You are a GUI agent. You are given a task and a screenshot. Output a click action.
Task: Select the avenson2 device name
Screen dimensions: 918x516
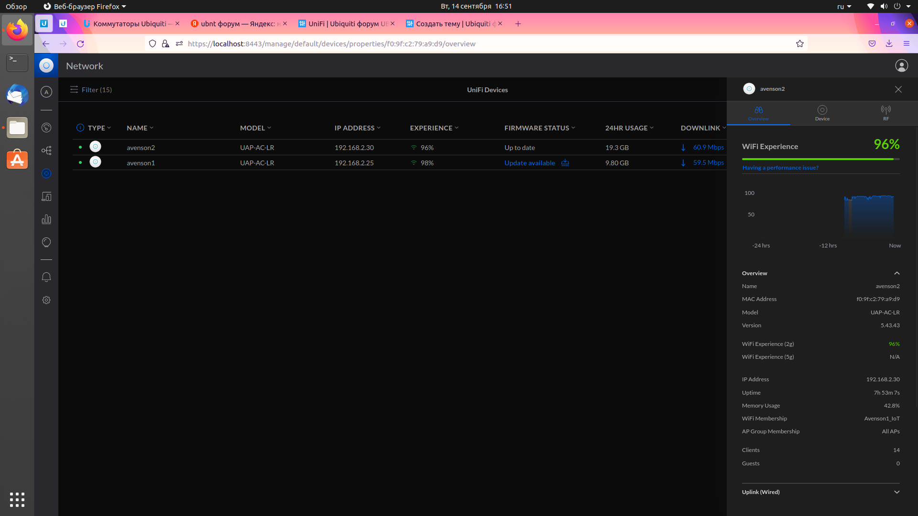click(141, 148)
